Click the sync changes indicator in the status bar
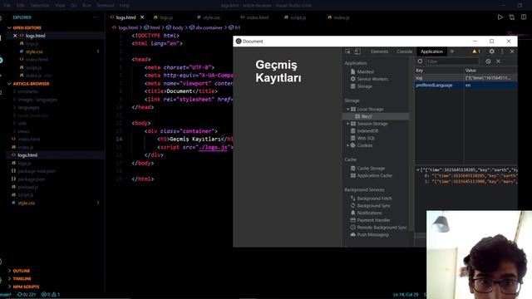532x299 pixels. click(27, 295)
